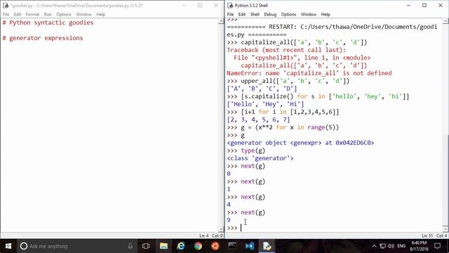This screenshot has width=449, height=253.
Task: Open Window menu in goodies.py editor
Action: pyautogui.click(x=83, y=14)
